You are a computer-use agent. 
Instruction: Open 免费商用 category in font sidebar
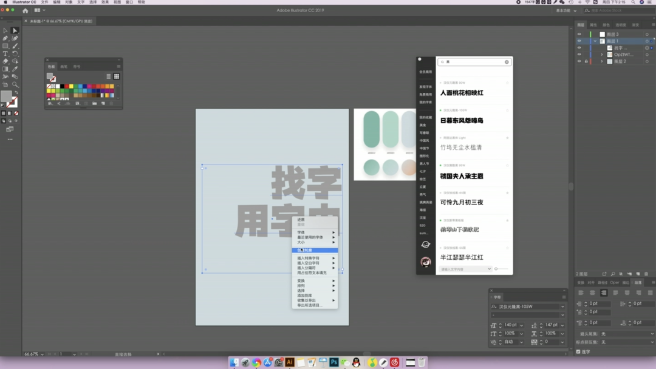click(x=425, y=95)
